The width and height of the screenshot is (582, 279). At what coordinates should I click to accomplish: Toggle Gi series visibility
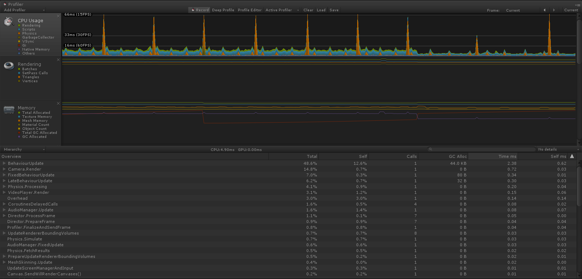click(19, 45)
